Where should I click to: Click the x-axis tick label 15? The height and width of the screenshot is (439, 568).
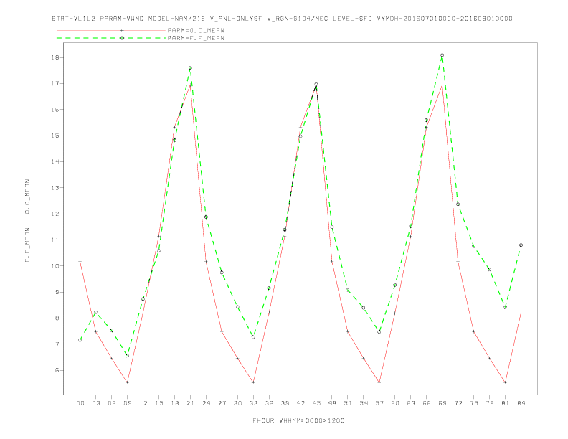point(158,403)
